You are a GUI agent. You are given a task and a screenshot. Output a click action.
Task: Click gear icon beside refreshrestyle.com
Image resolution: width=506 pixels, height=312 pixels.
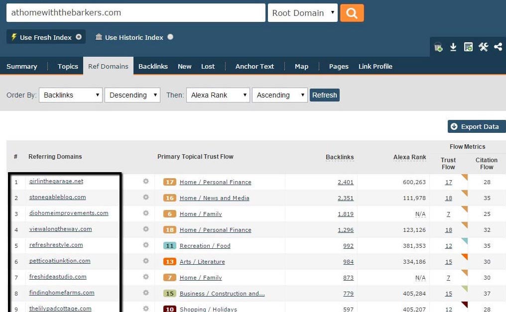tap(146, 245)
